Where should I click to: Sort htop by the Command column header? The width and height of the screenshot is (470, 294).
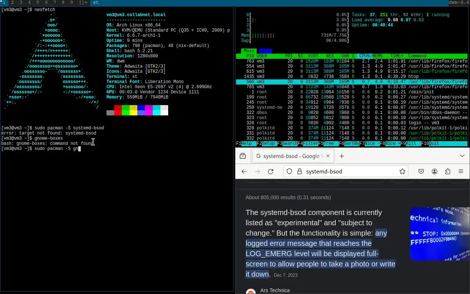(x=417, y=56)
